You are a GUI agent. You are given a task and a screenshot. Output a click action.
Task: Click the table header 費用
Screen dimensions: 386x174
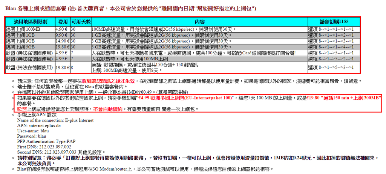(63, 22)
